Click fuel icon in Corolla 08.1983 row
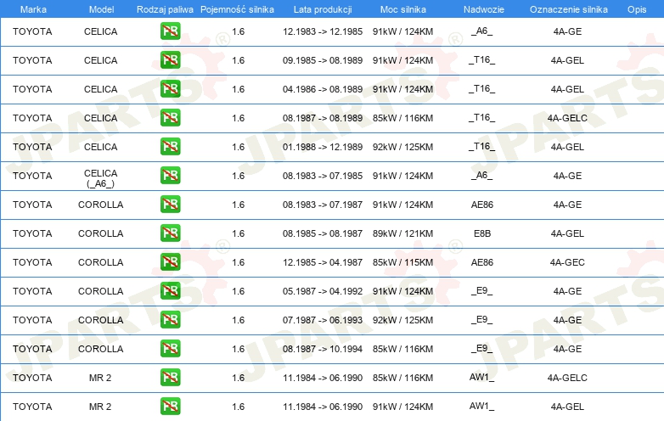 pos(170,205)
